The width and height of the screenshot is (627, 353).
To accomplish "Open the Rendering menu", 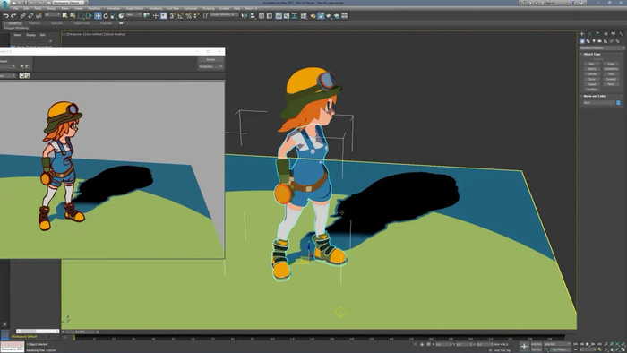I will [x=156, y=8].
